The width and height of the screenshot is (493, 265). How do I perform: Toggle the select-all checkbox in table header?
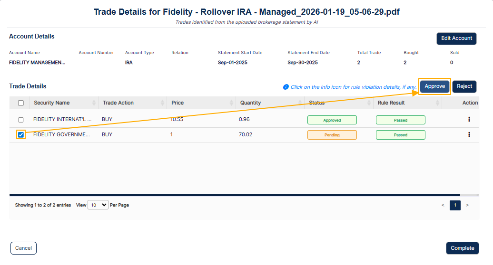coord(21,103)
